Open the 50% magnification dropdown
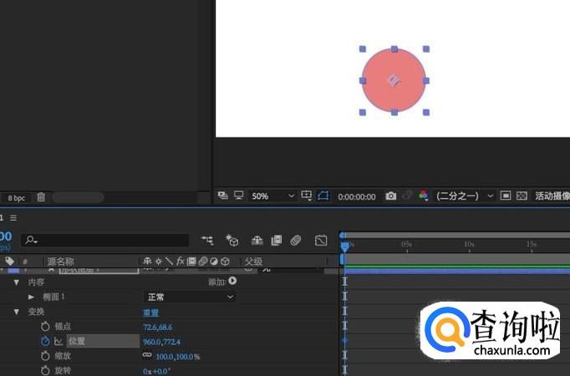 (272, 196)
